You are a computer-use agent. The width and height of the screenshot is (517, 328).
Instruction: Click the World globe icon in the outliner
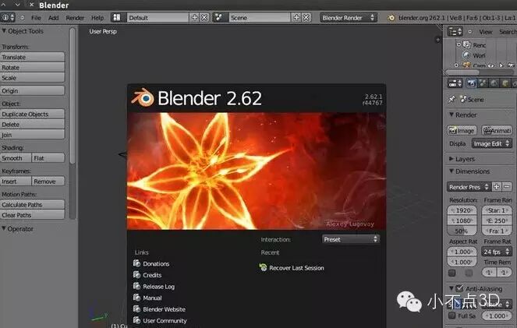pyautogui.click(x=466, y=55)
